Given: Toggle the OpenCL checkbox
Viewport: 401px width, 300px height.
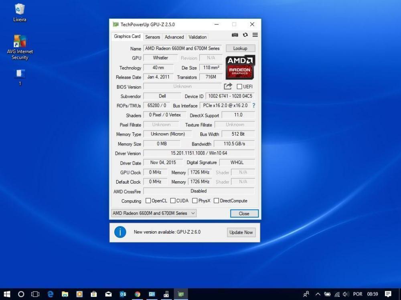Looking at the screenshot, I should [x=148, y=201].
